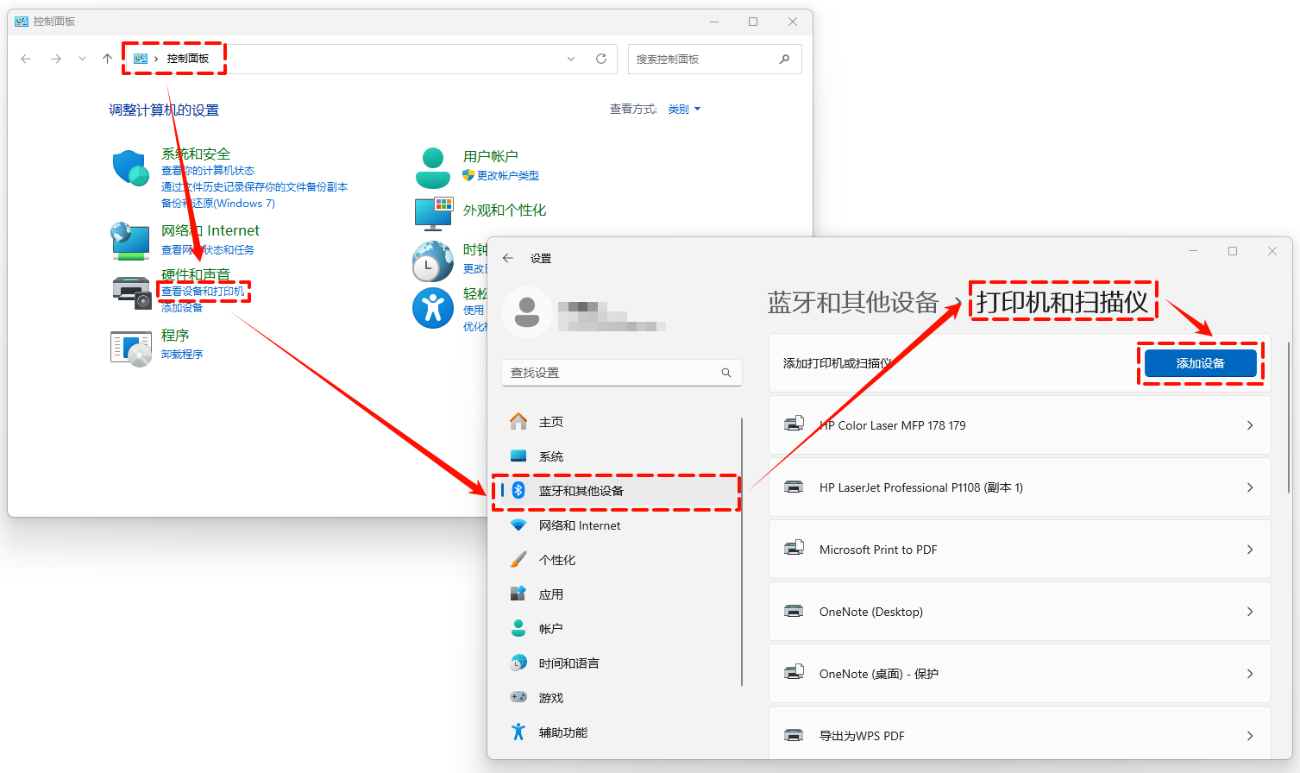1300x773 pixels.
Task: Click the back arrow in Settings window
Action: click(x=508, y=258)
